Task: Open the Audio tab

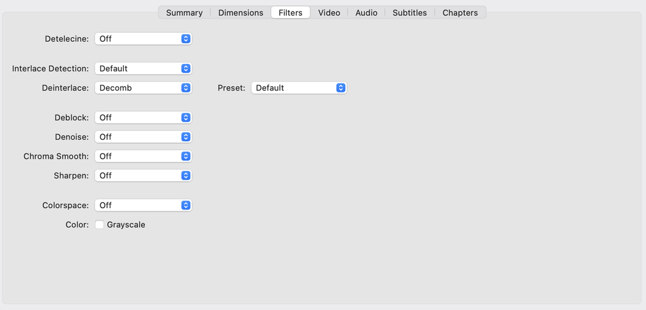Action: click(366, 13)
